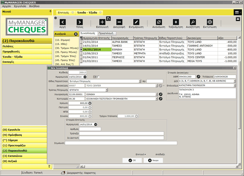Open Πελάτες in side menu

(27, 46)
